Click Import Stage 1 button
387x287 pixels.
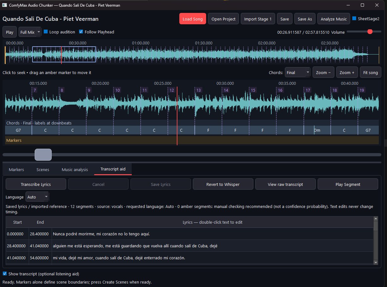point(258,19)
